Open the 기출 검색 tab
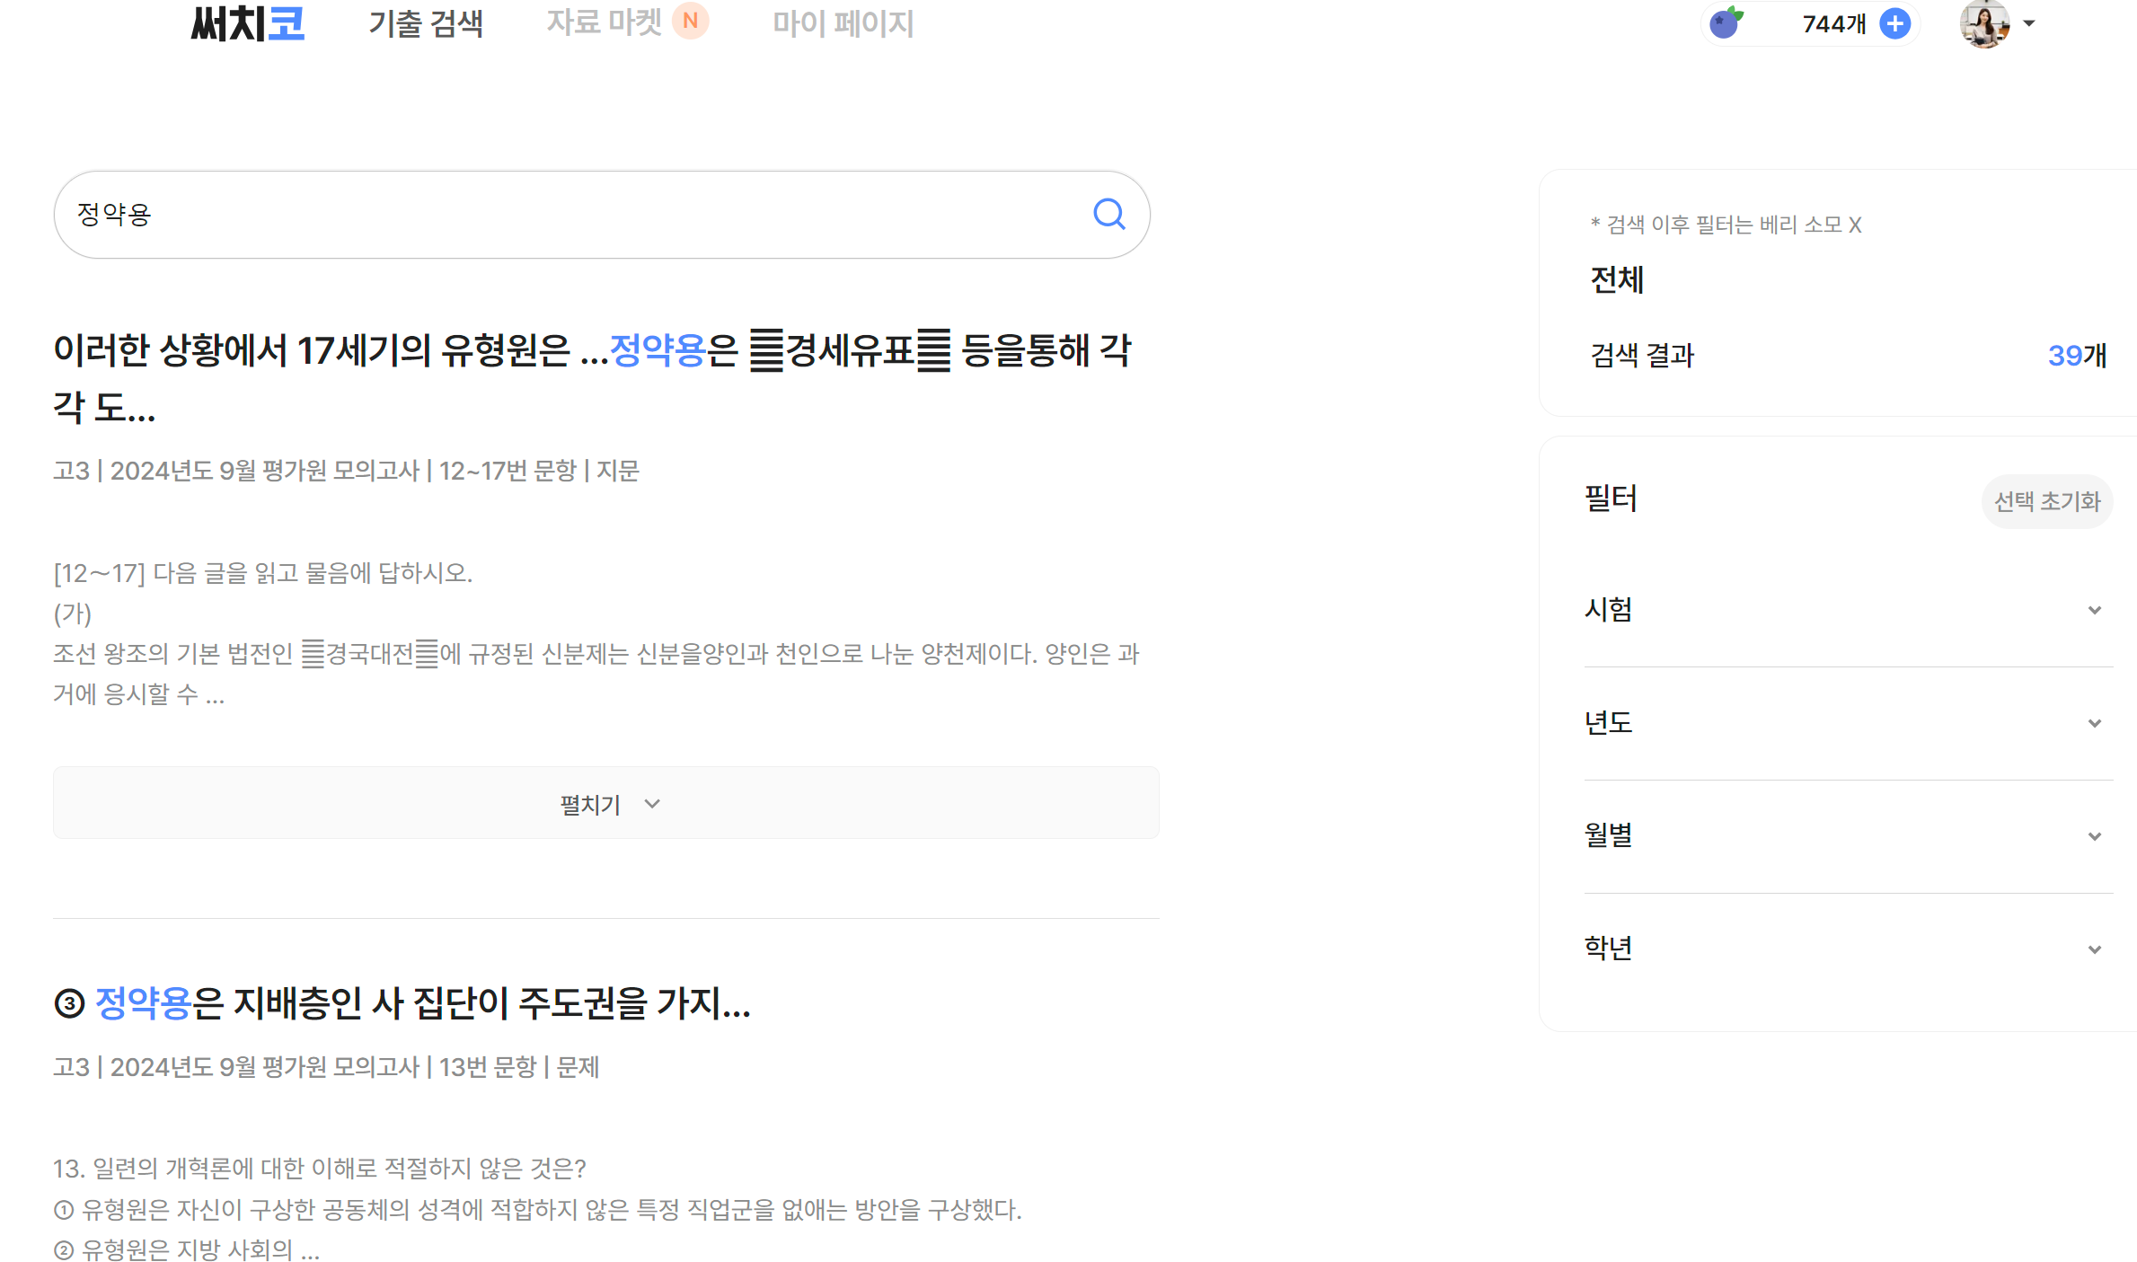The width and height of the screenshot is (2137, 1262). tap(426, 23)
